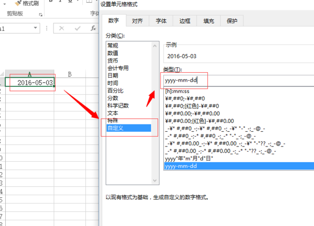
Task: Go to the 边框 (Border) tab
Action: [185, 21]
